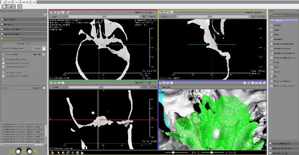Toggle the set representation to surface checkbox

click(3, 59)
